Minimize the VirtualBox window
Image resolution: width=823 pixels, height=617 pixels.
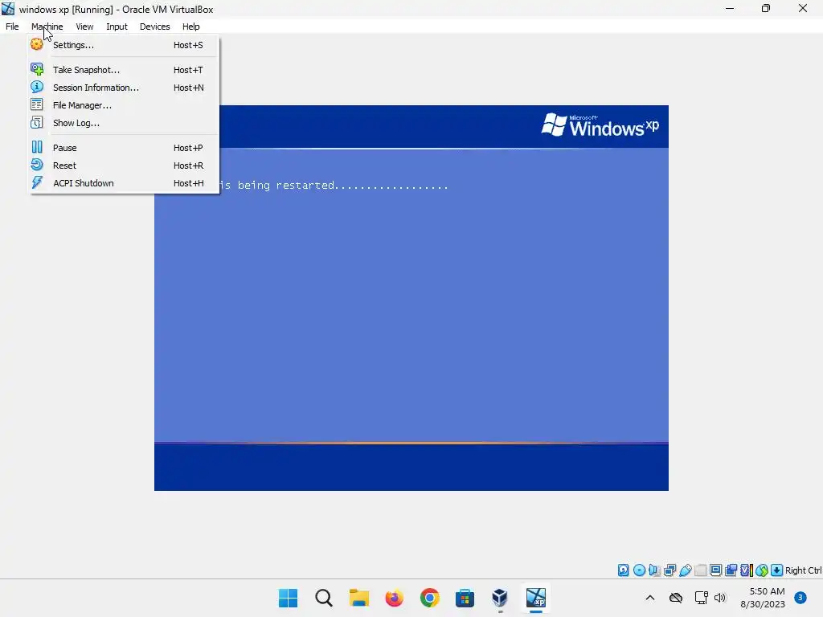click(x=730, y=8)
